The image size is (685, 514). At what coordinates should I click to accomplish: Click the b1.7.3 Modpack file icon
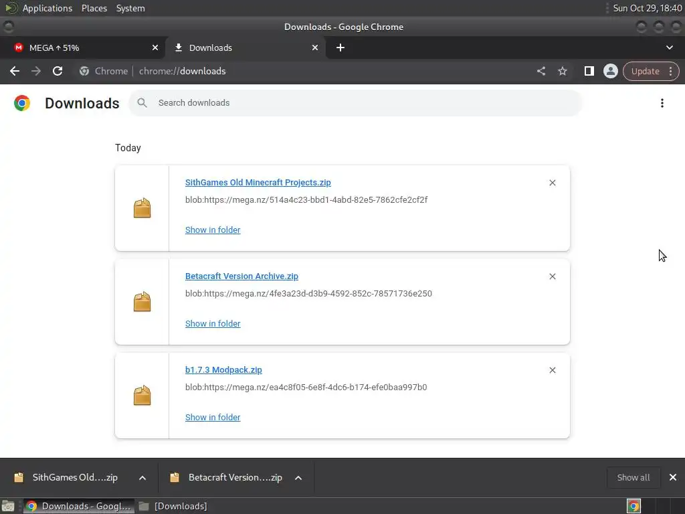(x=142, y=396)
